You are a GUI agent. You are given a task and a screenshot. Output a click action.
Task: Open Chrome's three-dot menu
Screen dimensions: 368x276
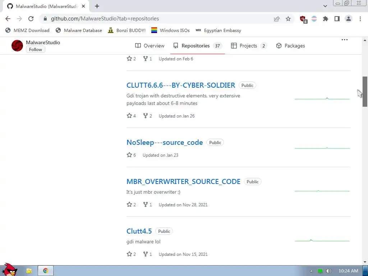pyautogui.click(x=360, y=19)
